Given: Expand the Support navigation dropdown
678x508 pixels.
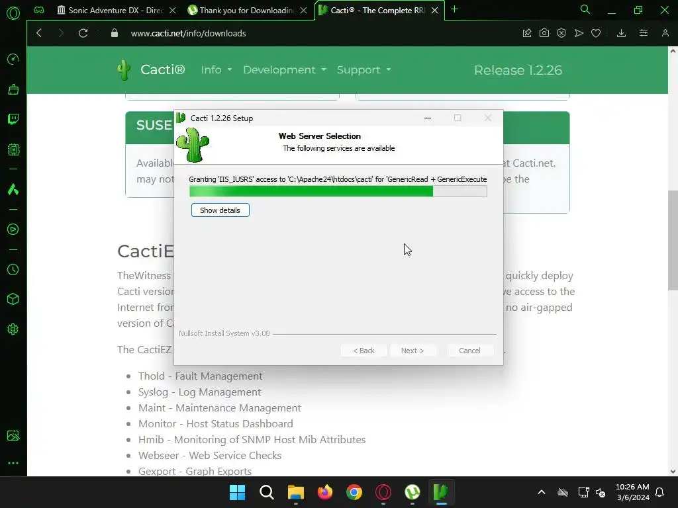Looking at the screenshot, I should [363, 69].
